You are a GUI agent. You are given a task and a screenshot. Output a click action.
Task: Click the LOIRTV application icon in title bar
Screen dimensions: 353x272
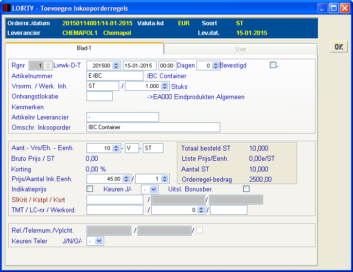(x=7, y=8)
